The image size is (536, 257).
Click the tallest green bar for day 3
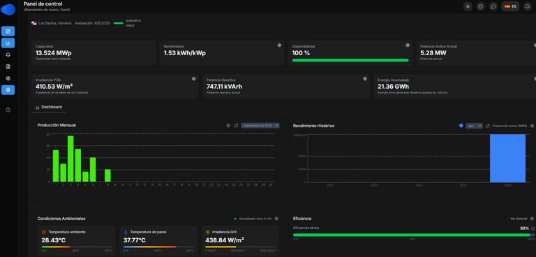click(x=70, y=159)
